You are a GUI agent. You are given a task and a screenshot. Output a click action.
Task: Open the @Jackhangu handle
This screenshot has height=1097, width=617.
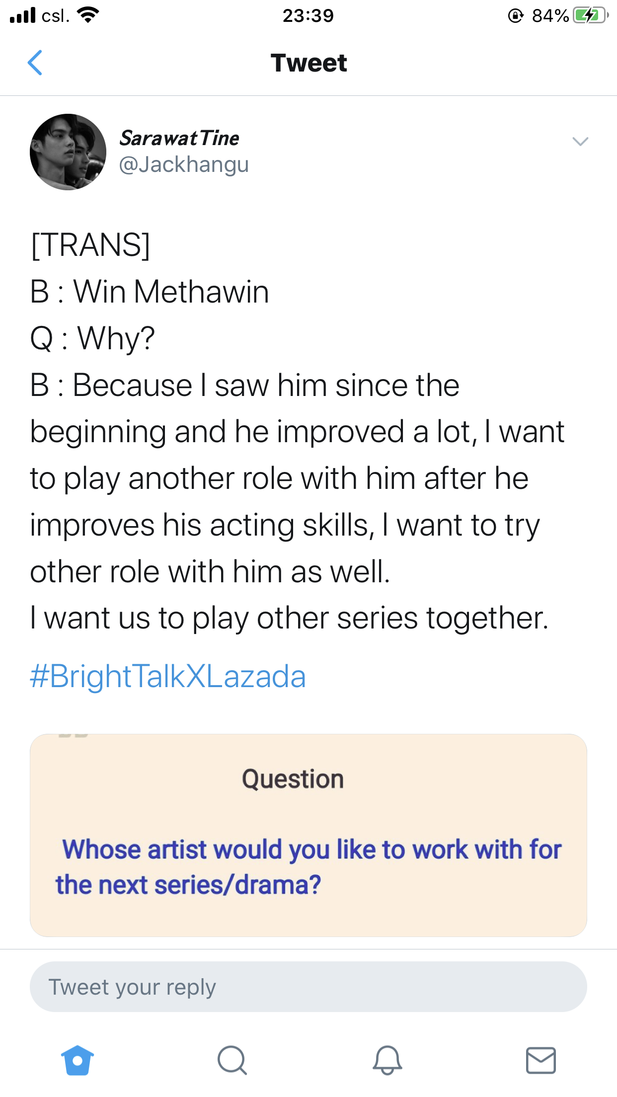[x=184, y=164]
